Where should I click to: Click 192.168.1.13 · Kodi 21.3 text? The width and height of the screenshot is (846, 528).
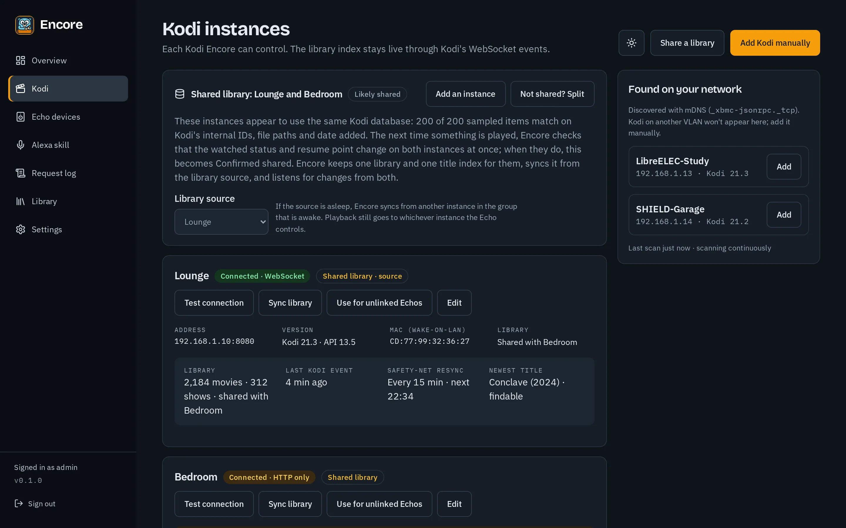[x=692, y=173]
